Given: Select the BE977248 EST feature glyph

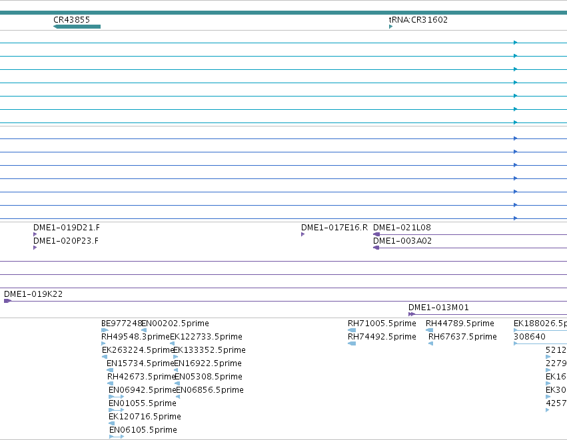Looking at the screenshot, I should click(x=105, y=330).
